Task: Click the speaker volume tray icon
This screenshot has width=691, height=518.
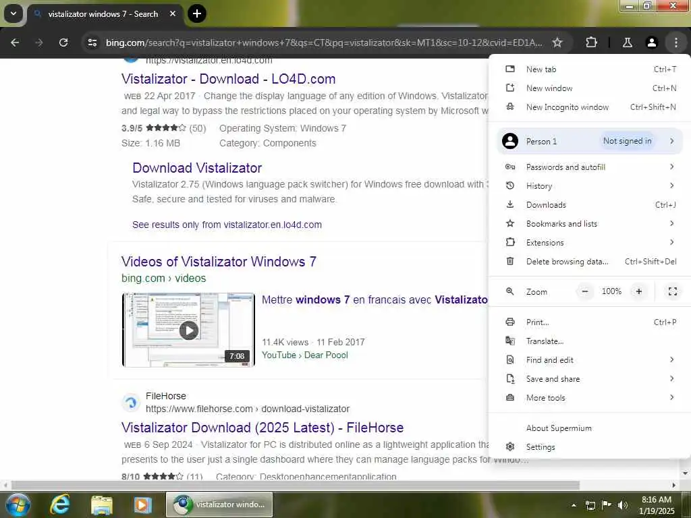Action: pyautogui.click(x=623, y=505)
